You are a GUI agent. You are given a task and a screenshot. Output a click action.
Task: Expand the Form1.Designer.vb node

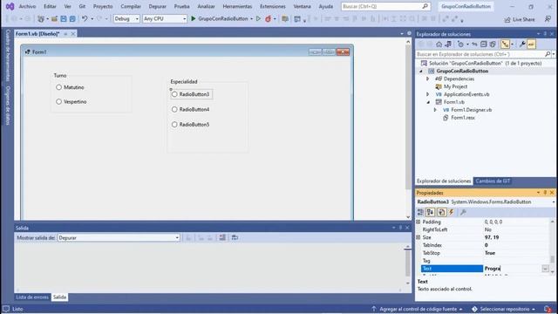tap(435, 110)
